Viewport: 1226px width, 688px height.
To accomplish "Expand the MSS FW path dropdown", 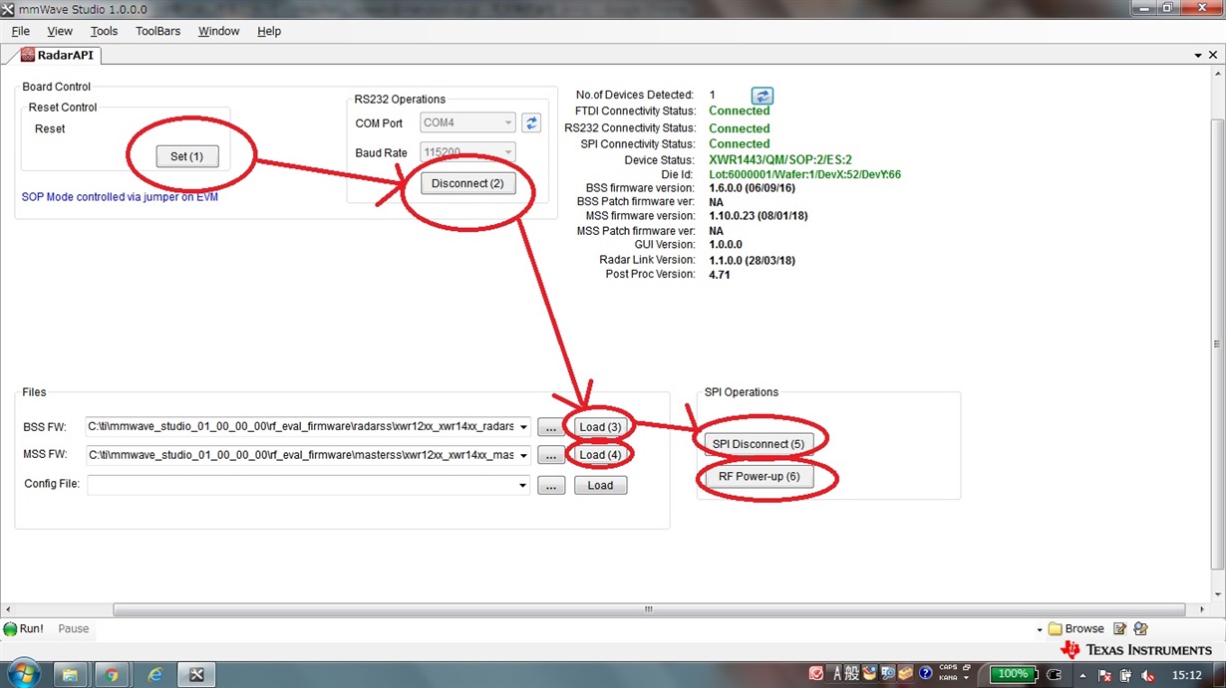I will point(523,455).
